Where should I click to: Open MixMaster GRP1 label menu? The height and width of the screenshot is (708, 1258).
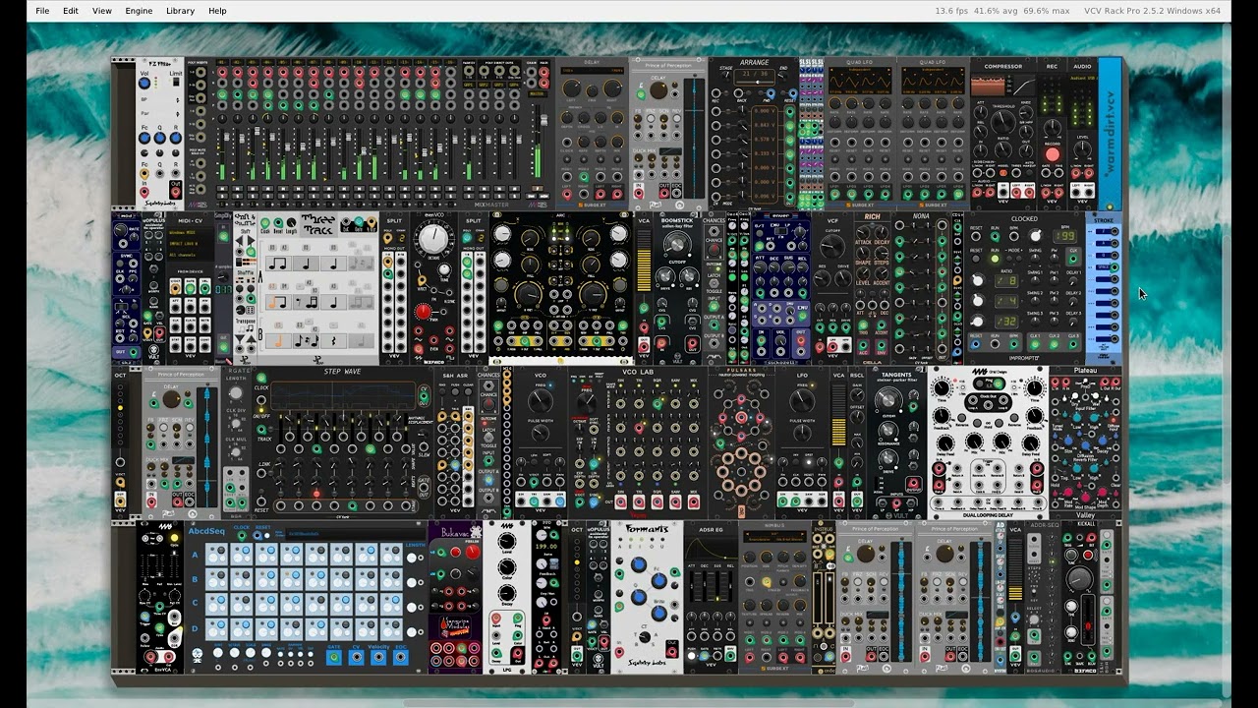tap(469, 85)
